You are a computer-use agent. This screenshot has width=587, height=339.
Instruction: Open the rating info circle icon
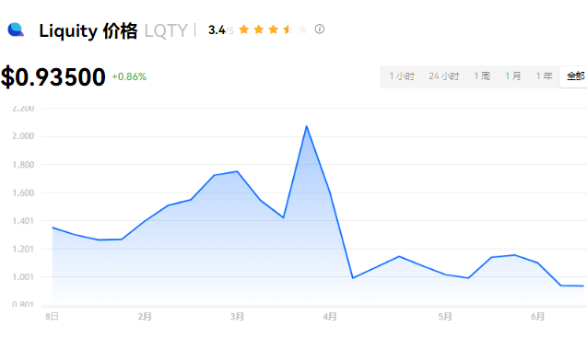[x=320, y=29]
